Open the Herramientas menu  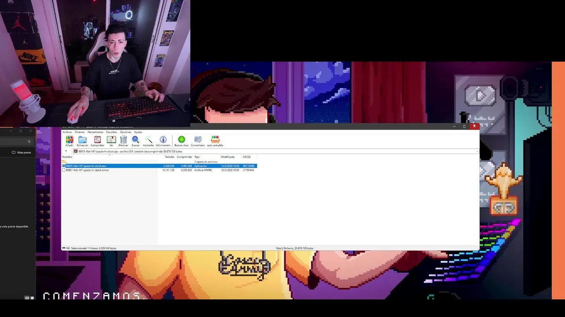click(95, 132)
